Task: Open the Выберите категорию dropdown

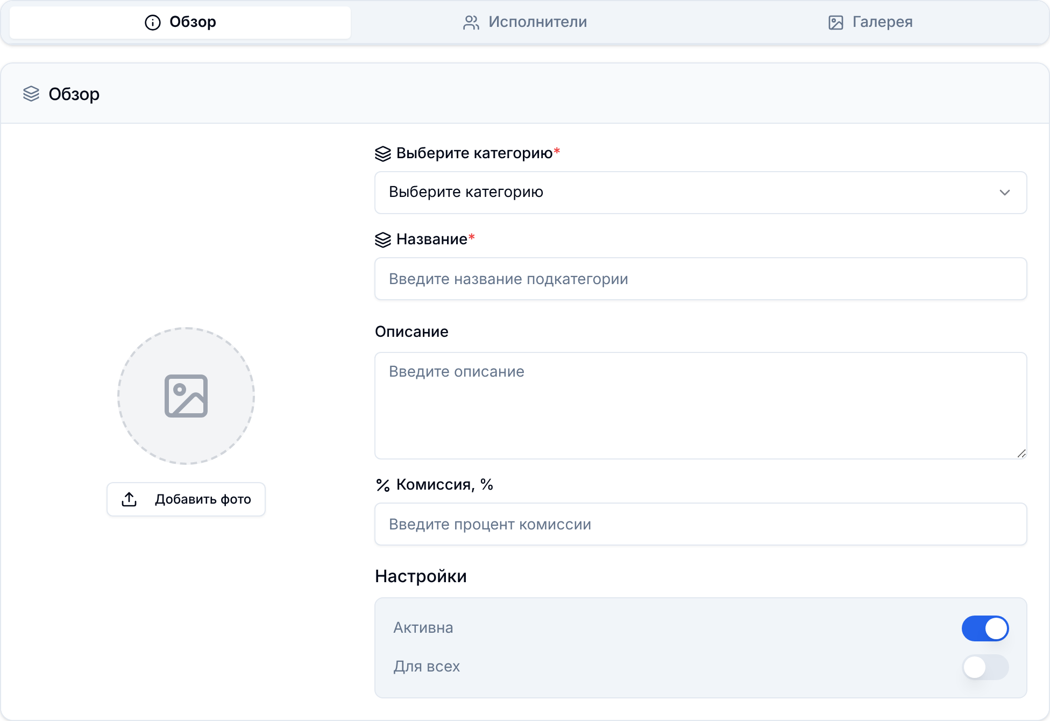Action: tap(700, 193)
